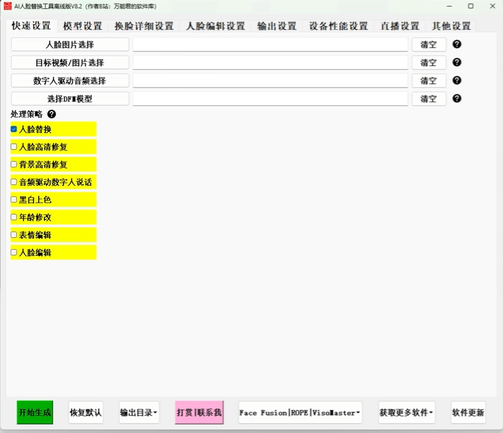The image size is (503, 433).
Task: Click the 人脸图片选择 path input field
Action: click(x=270, y=44)
